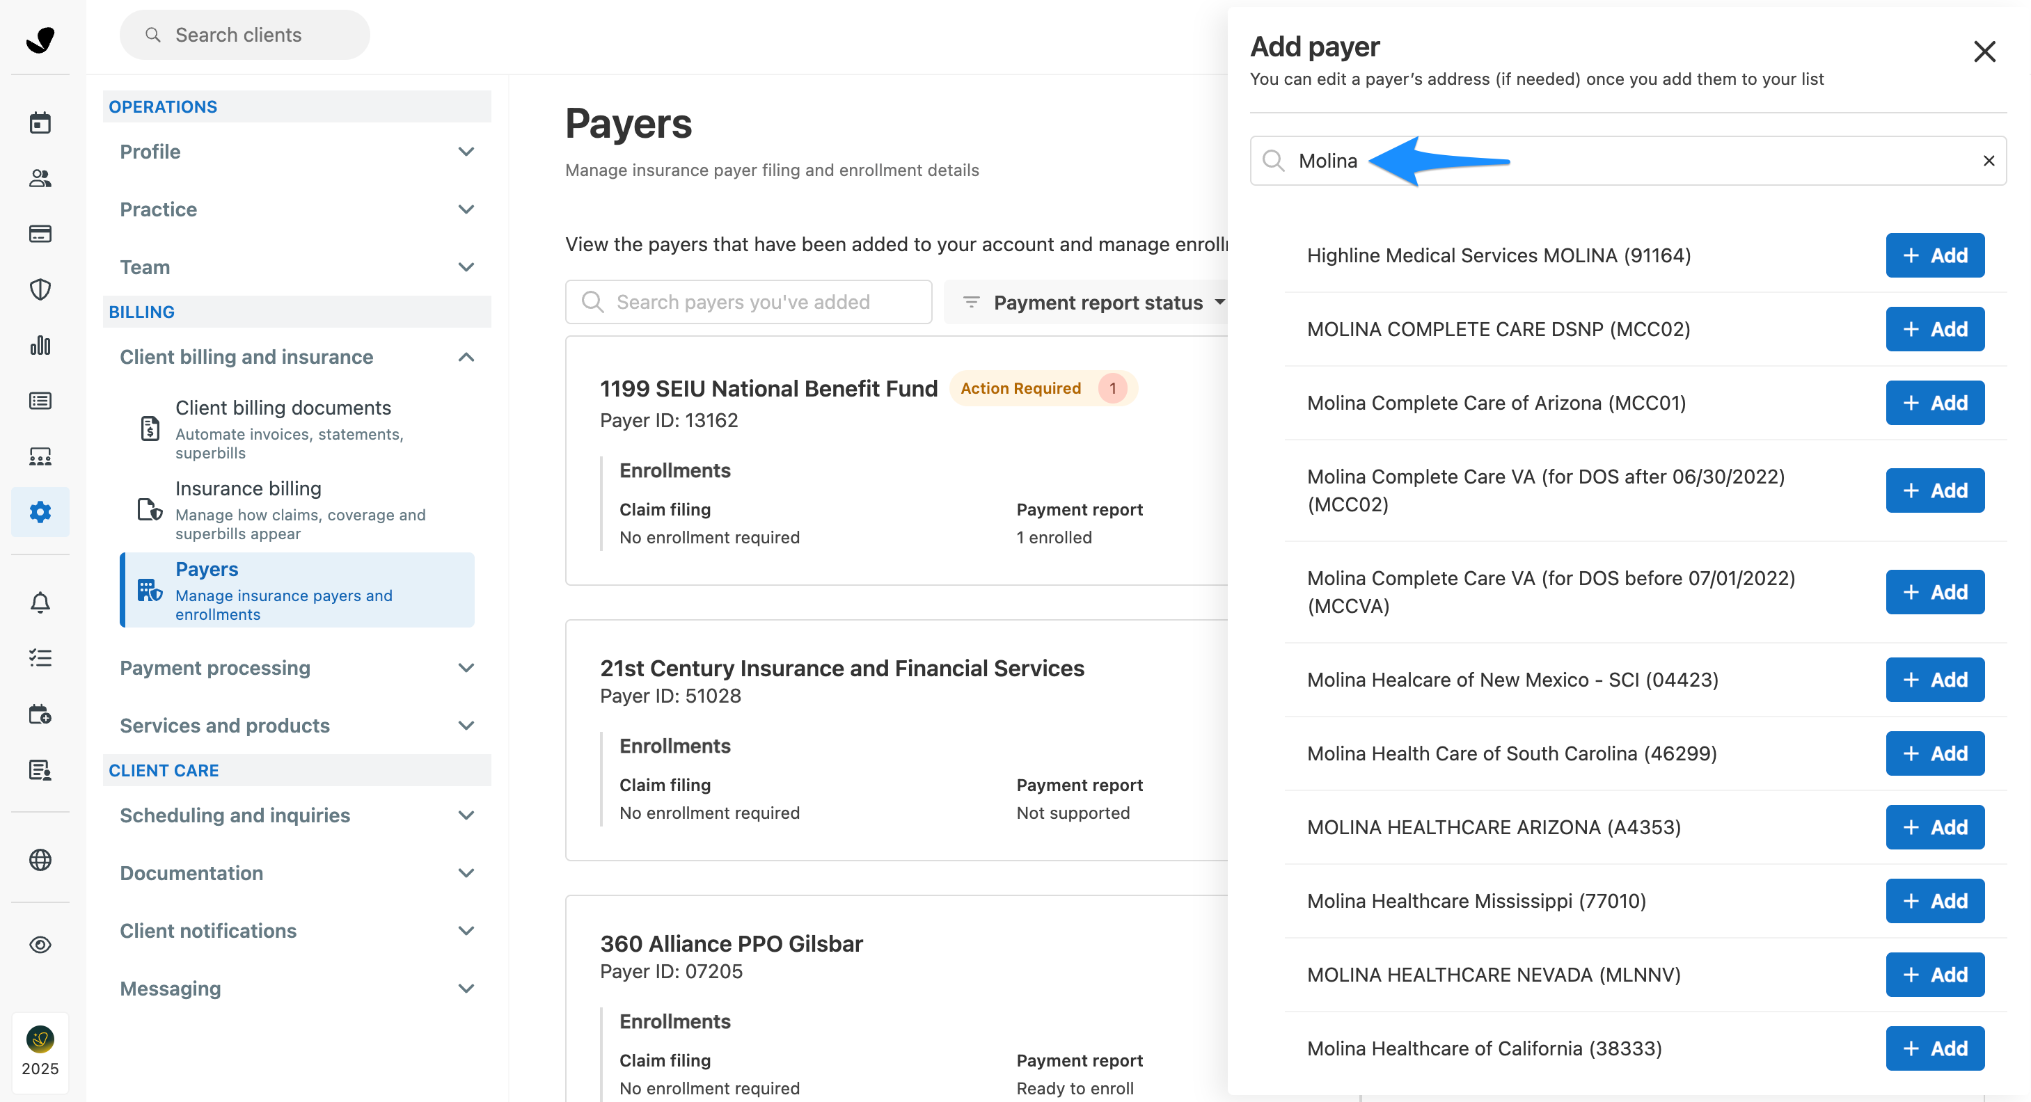
Task: Click the Payers building icon
Action: pos(150,590)
